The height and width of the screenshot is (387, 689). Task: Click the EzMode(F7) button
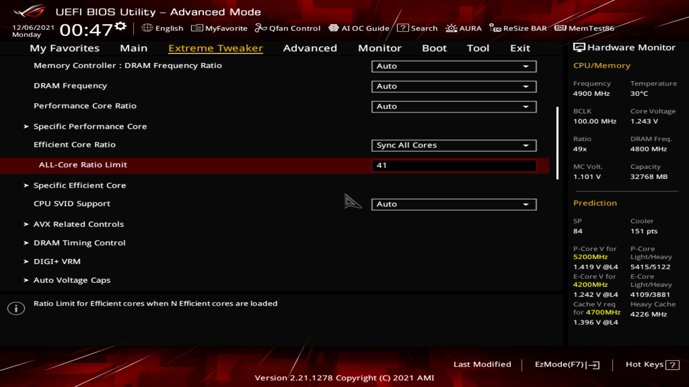coord(567,364)
